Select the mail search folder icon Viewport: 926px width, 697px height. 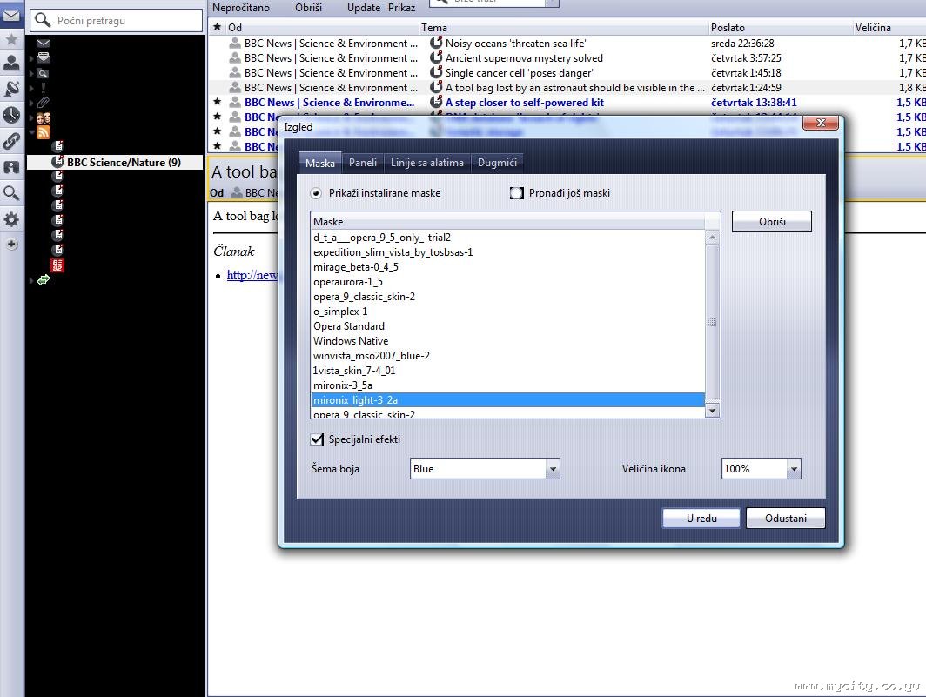click(x=44, y=73)
